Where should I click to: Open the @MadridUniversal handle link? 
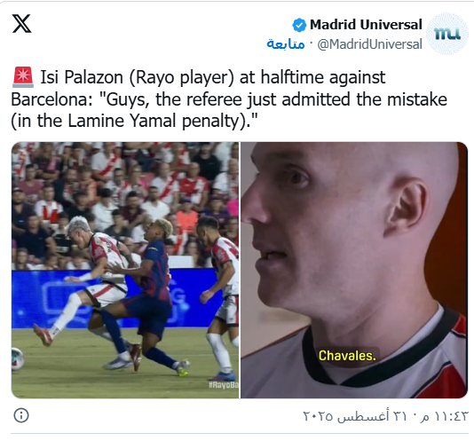(x=369, y=44)
